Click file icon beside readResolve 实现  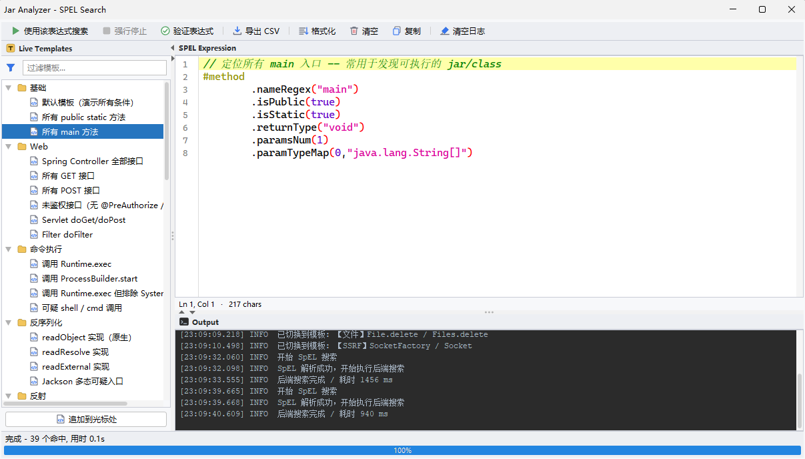pos(35,352)
